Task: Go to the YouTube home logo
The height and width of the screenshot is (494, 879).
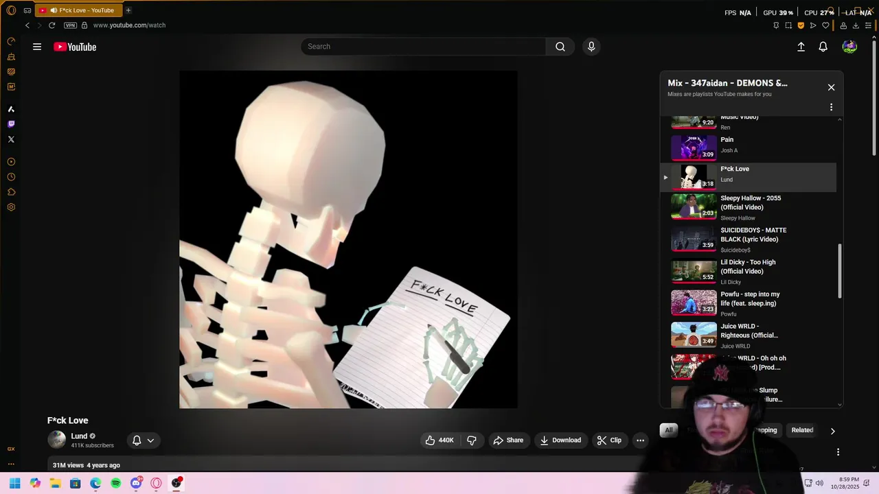Action: 75,47
